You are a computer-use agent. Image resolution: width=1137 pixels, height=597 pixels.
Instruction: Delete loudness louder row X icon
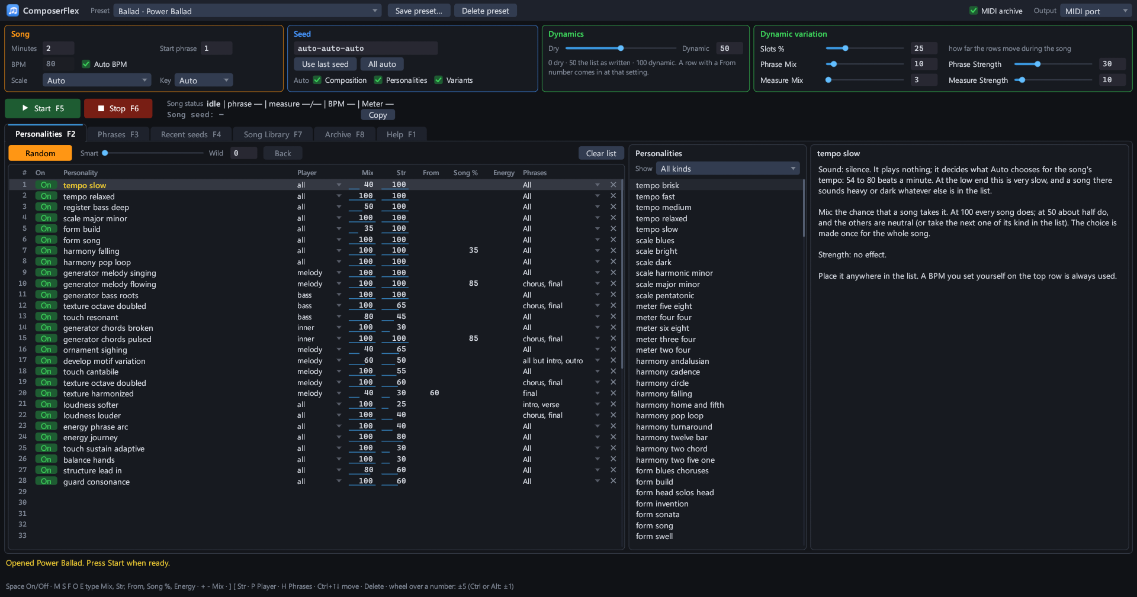[x=613, y=415]
